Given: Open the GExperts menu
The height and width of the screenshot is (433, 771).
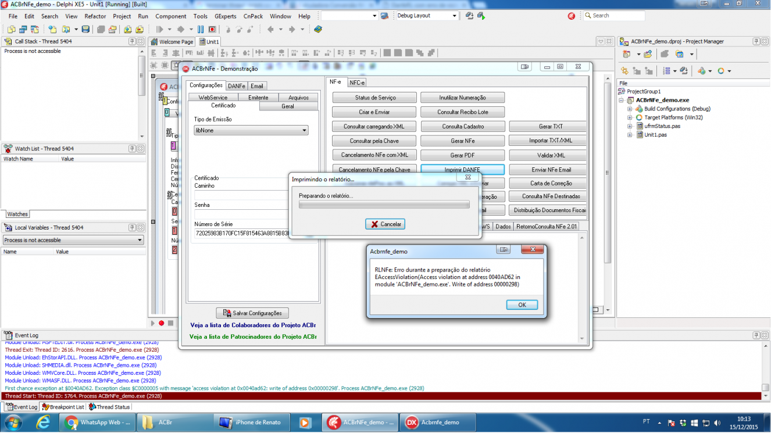Looking at the screenshot, I should (226, 16).
